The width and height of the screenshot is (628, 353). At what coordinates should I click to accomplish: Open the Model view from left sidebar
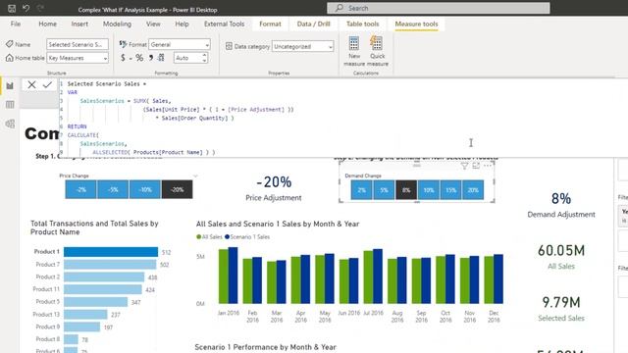[x=10, y=124]
